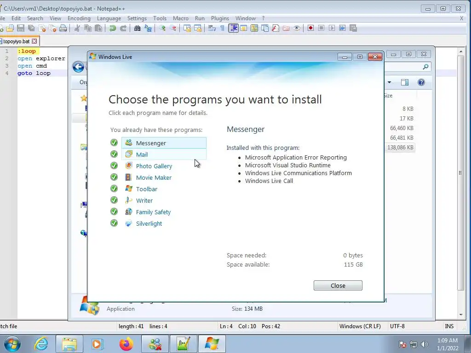The height and width of the screenshot is (353, 471).
Task: Select Silverlight in the program list
Action: (149, 223)
